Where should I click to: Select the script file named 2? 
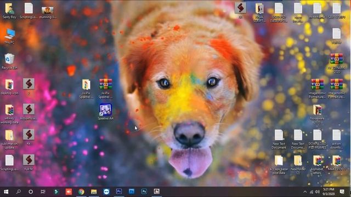(x=29, y=86)
